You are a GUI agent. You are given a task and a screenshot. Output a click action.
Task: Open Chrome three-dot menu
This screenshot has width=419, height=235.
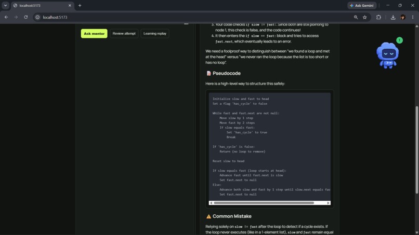click(413, 17)
